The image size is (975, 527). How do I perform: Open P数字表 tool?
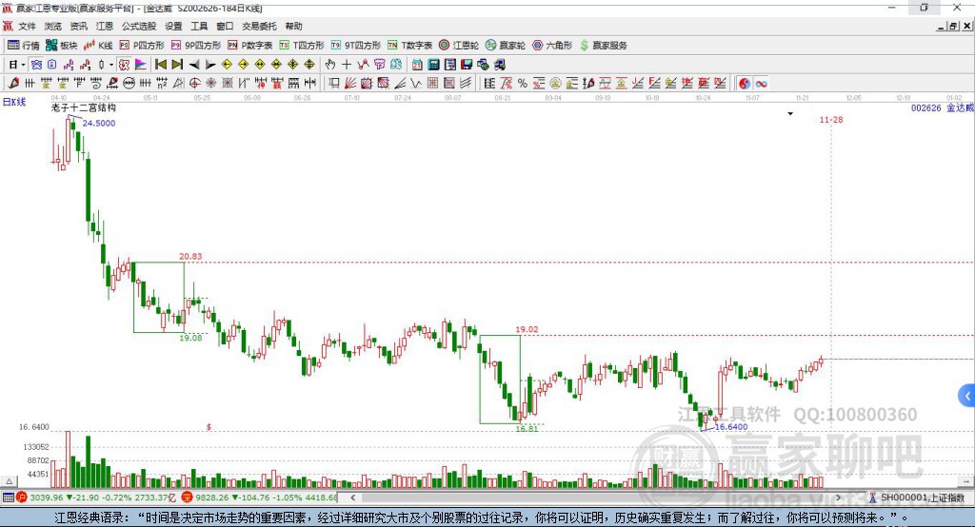pyautogui.click(x=250, y=46)
